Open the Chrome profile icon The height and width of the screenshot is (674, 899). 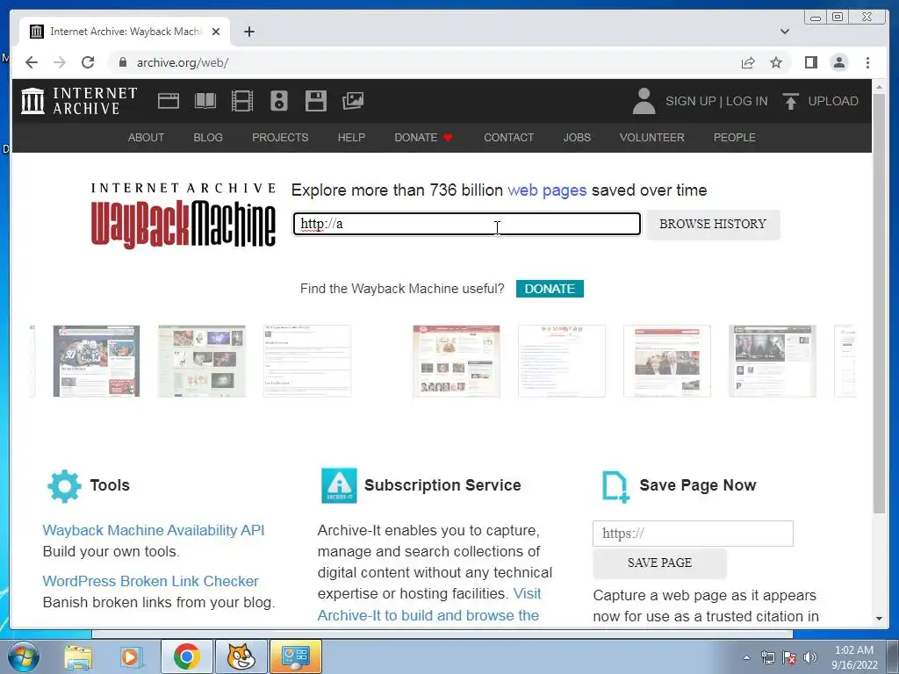pyautogui.click(x=838, y=62)
